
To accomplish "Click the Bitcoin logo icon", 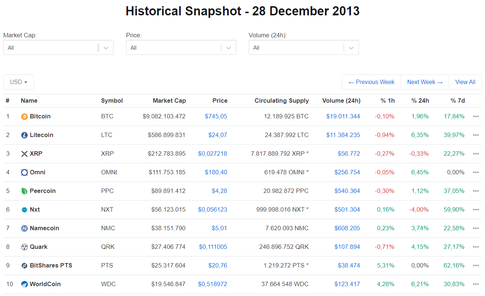I will (x=24, y=117).
